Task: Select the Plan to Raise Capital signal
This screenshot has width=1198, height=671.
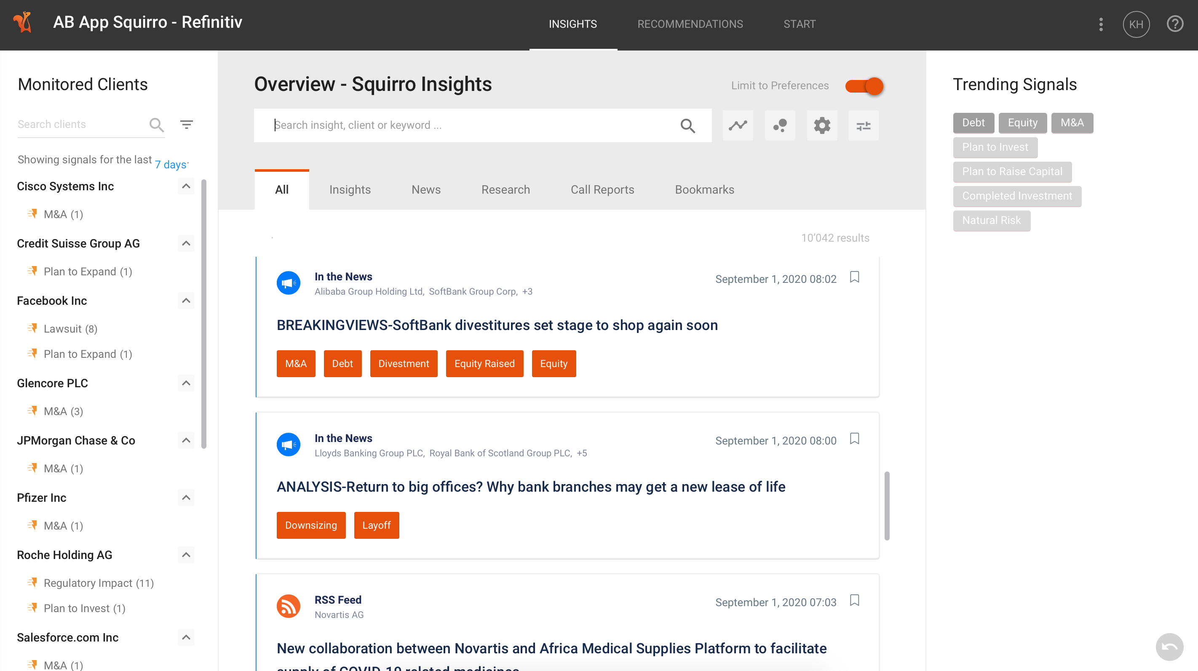Action: pyautogui.click(x=1012, y=171)
